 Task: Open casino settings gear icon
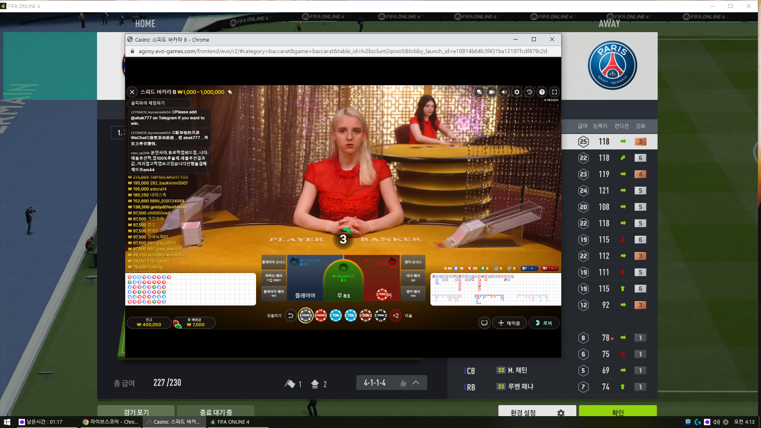click(x=517, y=92)
